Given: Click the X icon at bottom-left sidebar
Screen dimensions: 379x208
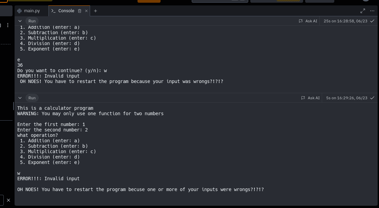Looking at the screenshot, I should 8,200.
